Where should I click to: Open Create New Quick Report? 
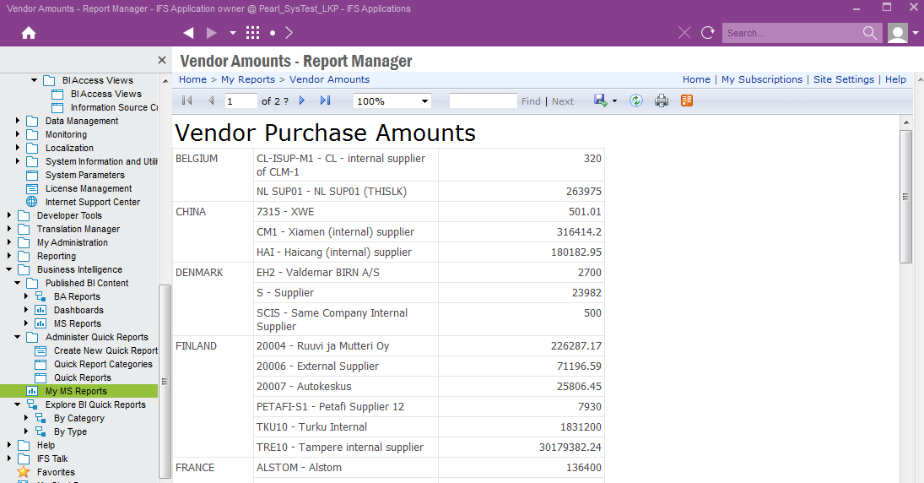pyautogui.click(x=105, y=350)
